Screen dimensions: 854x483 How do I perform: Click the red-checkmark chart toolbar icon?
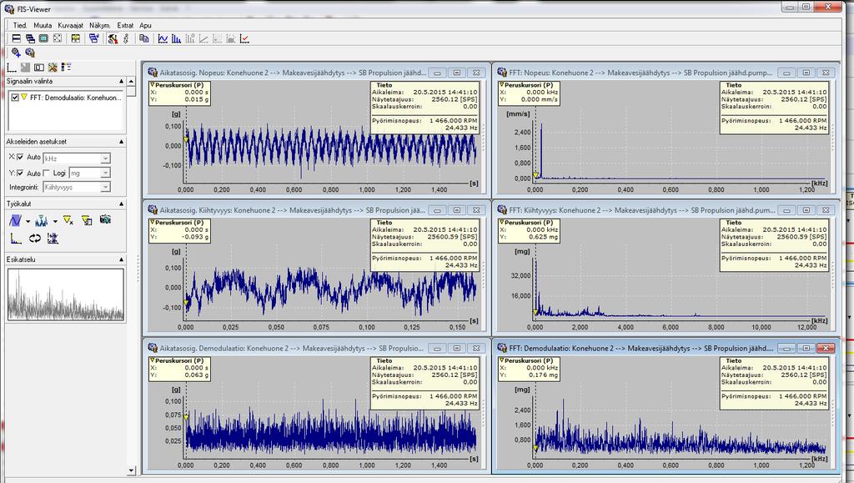coord(244,38)
